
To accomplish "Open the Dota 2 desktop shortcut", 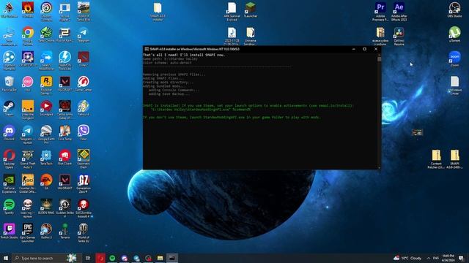I will (x=83, y=59).
